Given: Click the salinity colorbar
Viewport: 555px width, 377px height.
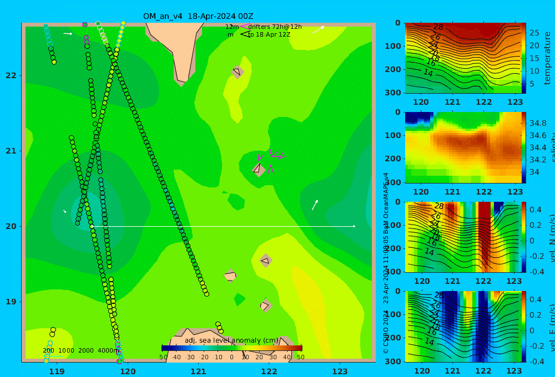Looking at the screenshot, I should coord(524,147).
